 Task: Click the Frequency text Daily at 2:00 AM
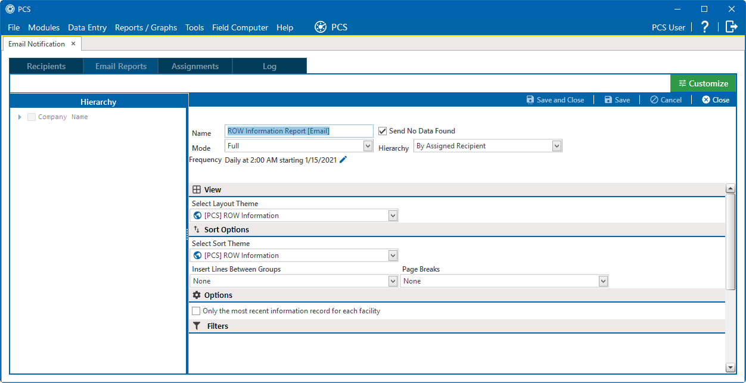[x=281, y=160]
